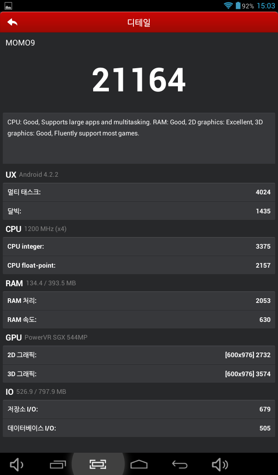Tap the battery 92% indicator
Image resolution: width=278 pixels, height=475 pixels.
tap(245, 6)
